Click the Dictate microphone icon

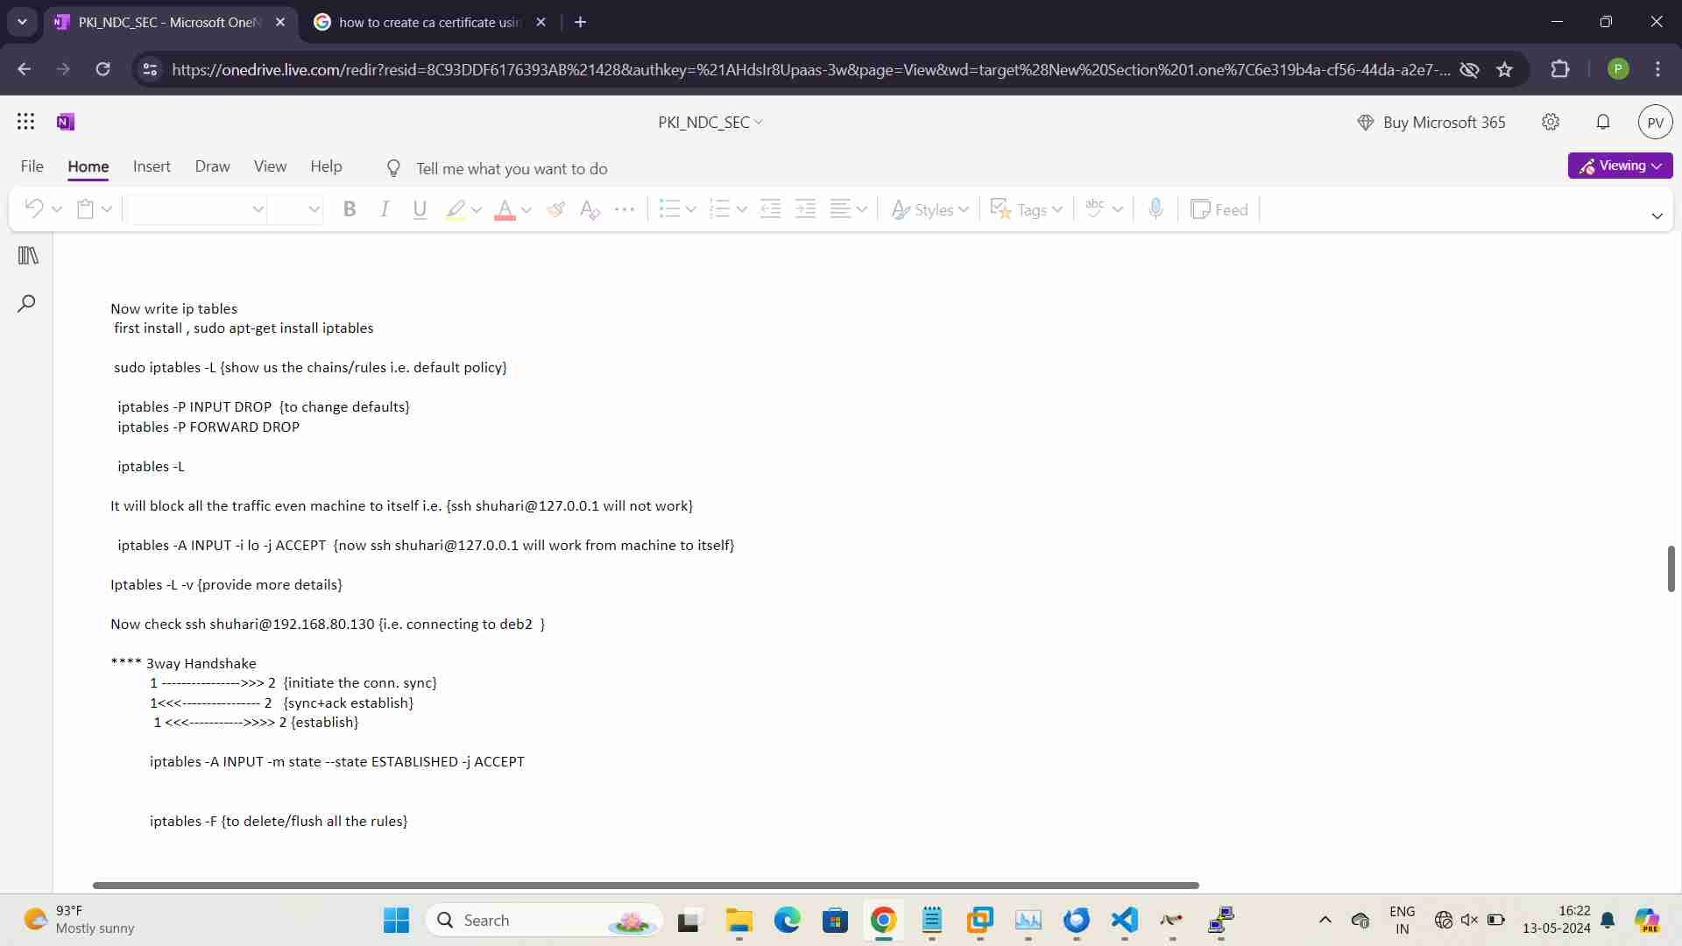pyautogui.click(x=1155, y=209)
